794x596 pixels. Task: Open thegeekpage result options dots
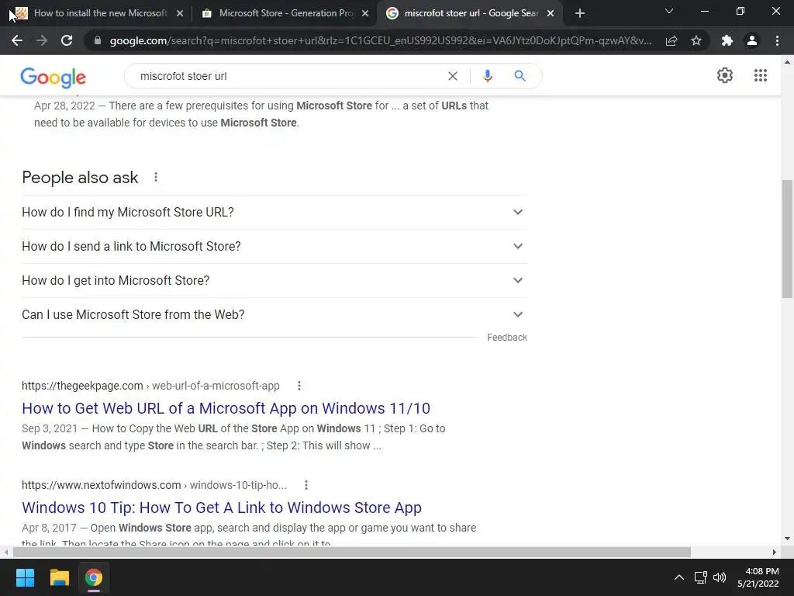click(299, 386)
